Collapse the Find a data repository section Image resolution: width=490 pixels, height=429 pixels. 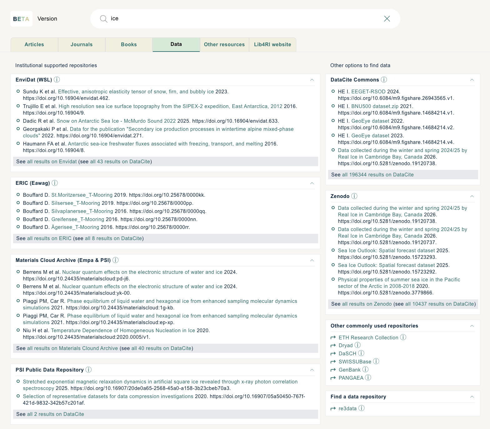click(x=472, y=397)
